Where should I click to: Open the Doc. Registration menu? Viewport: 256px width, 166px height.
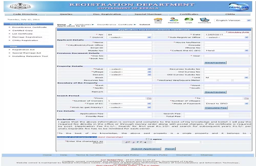pos(107,14)
